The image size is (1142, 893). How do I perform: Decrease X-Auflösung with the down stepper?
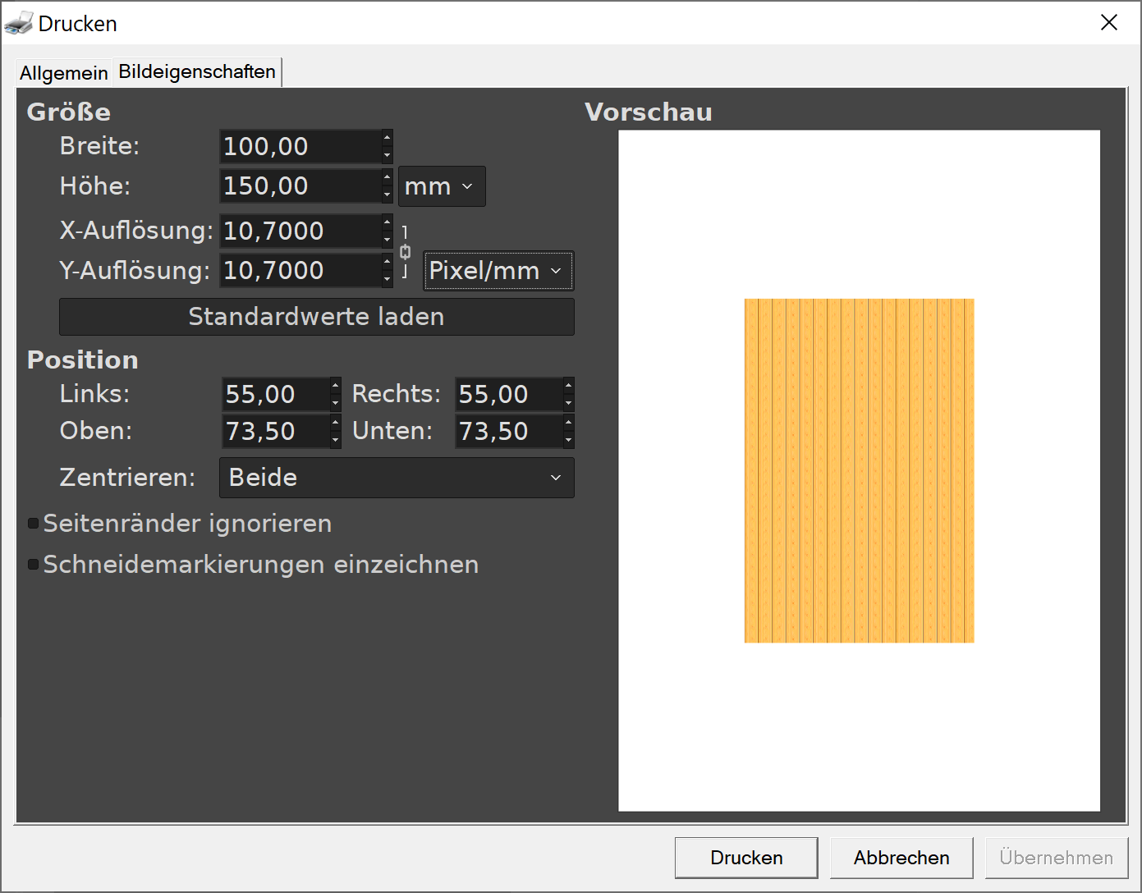tap(388, 240)
